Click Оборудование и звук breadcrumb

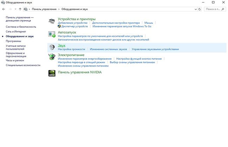click(x=75, y=9)
